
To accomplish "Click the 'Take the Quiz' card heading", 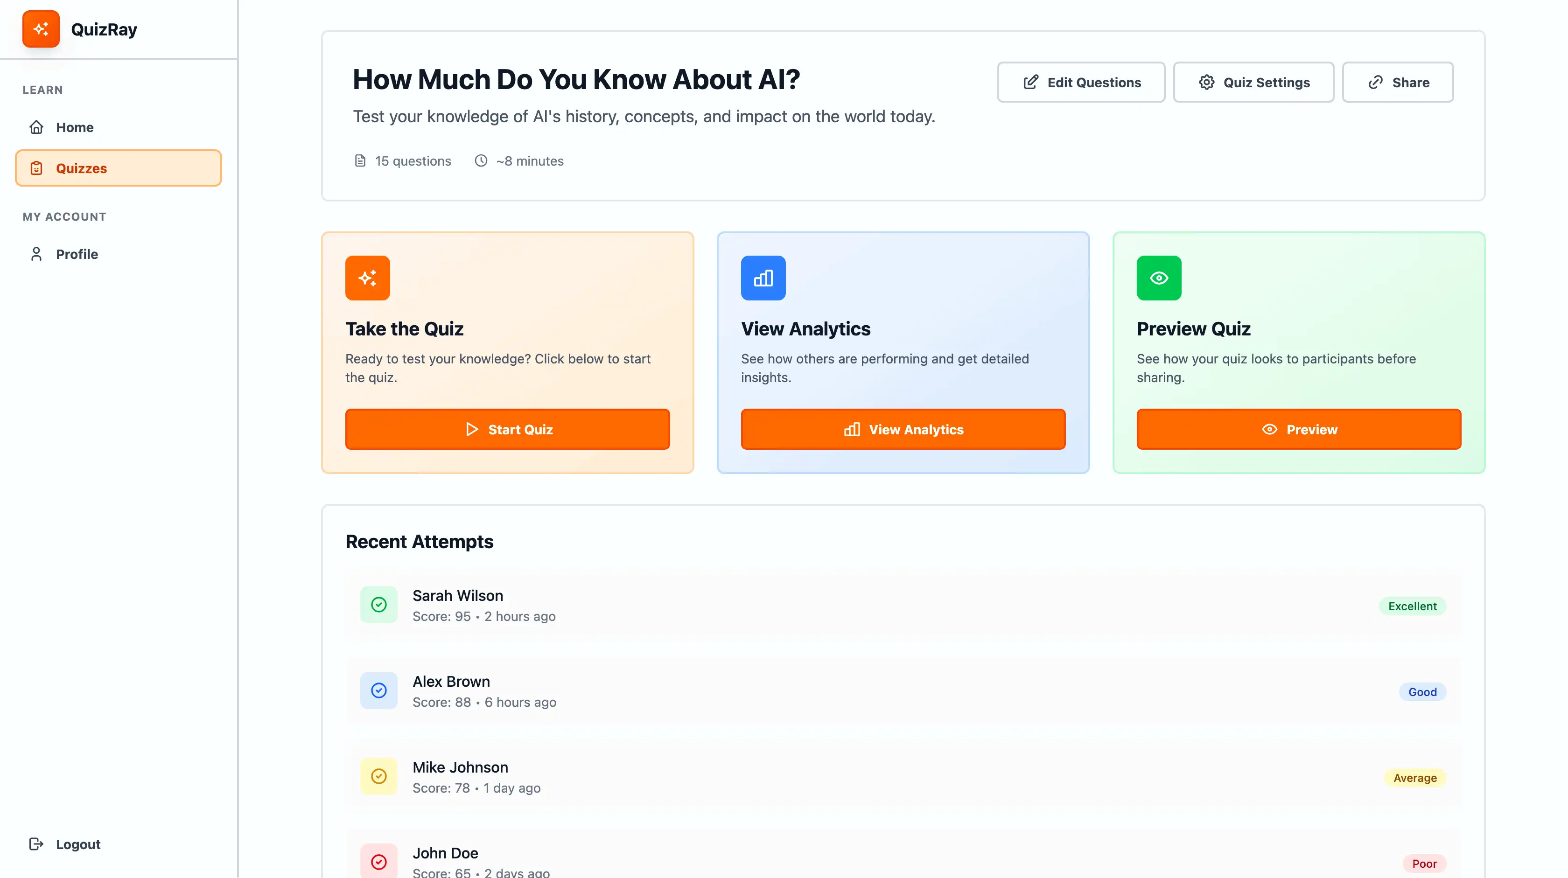I will (404, 328).
